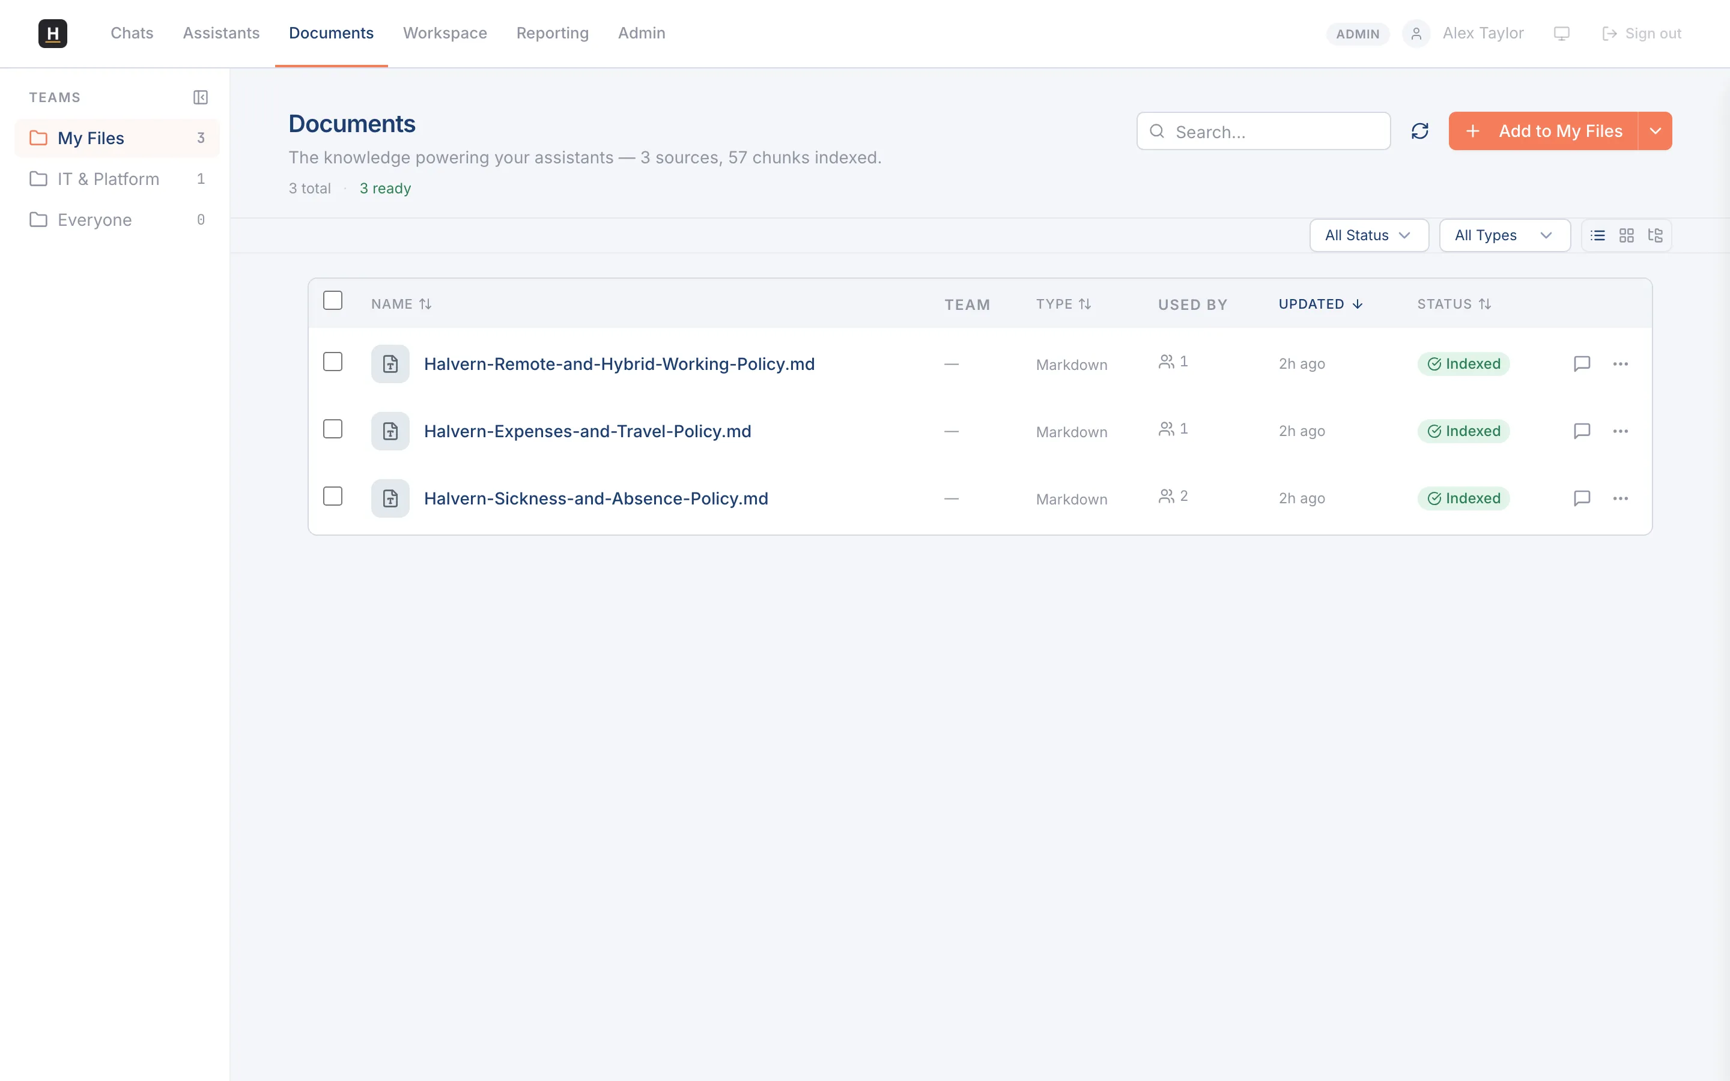Viewport: 1730px width, 1081px height.
Task: Open the Workspace tab
Action: 445,34
